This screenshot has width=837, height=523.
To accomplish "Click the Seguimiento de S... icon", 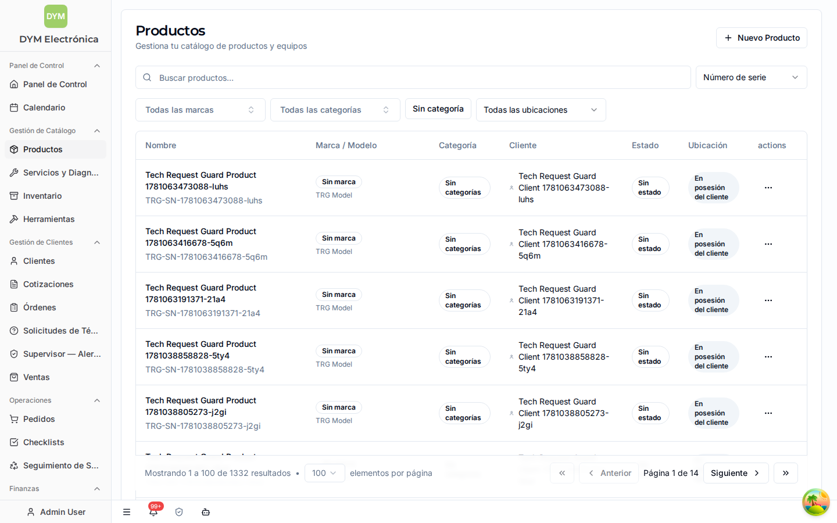I will point(14,465).
